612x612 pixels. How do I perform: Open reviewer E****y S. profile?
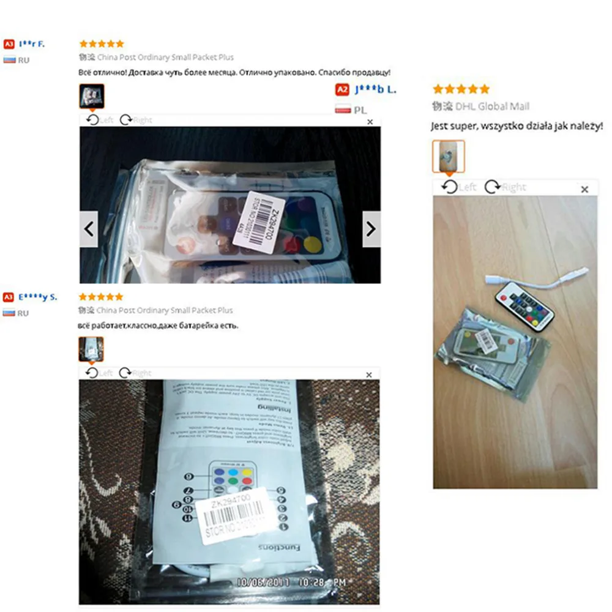click(x=38, y=297)
